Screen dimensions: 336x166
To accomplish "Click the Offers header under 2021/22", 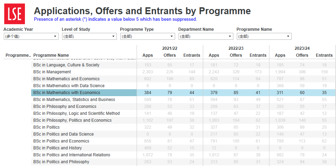I will coord(170,55).
